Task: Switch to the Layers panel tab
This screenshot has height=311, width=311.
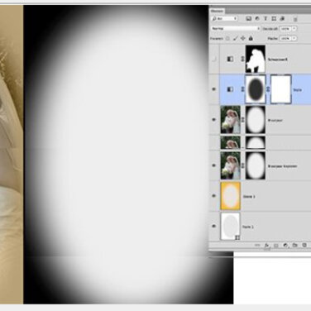Action: tap(217, 11)
